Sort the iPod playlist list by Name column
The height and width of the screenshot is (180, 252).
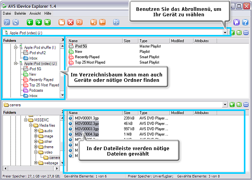click(95, 41)
